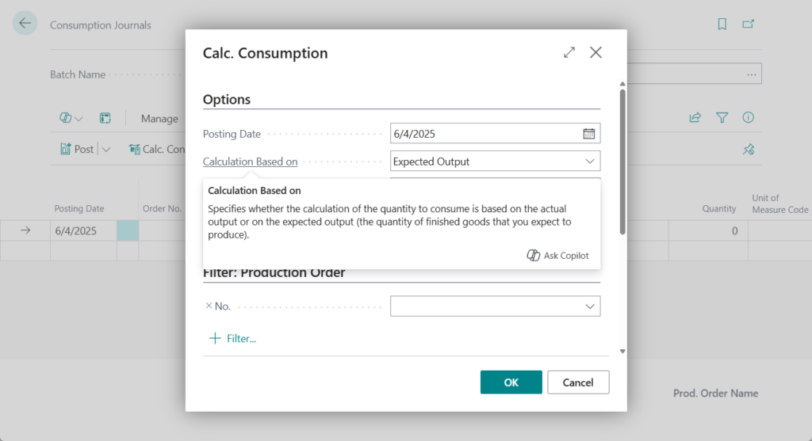Click the Ask Copilot icon in tooltip
812x441 pixels.
pyautogui.click(x=534, y=256)
